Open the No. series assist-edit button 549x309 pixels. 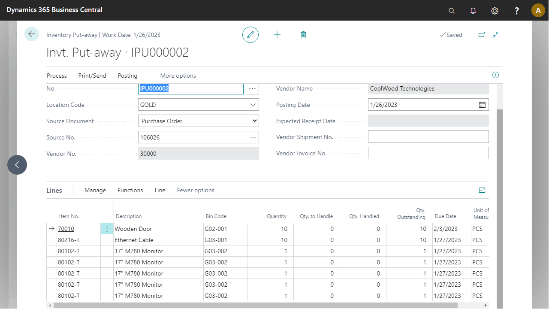click(252, 88)
